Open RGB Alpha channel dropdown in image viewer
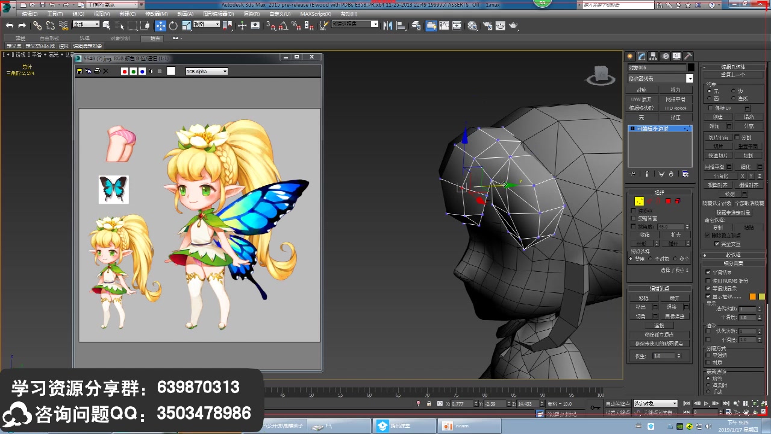 coord(207,71)
